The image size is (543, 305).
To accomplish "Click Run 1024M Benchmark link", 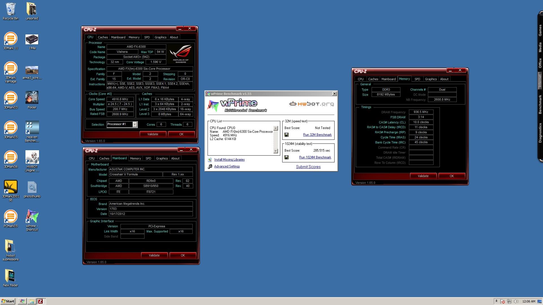I will (x=315, y=157).
